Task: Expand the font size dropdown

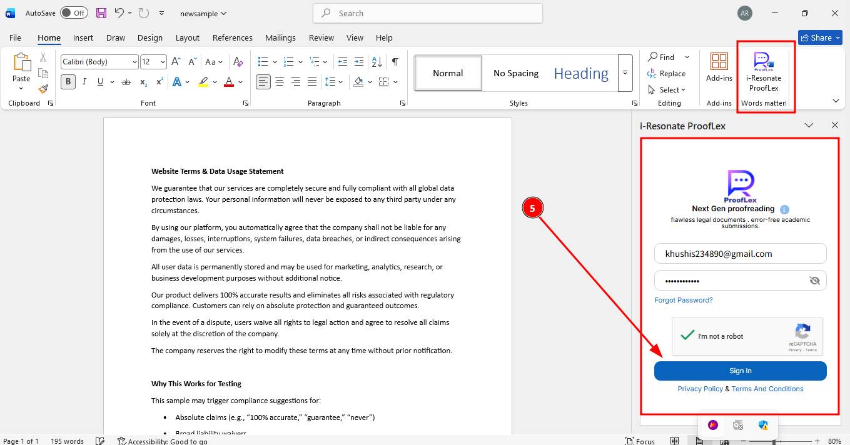Action: coord(163,62)
